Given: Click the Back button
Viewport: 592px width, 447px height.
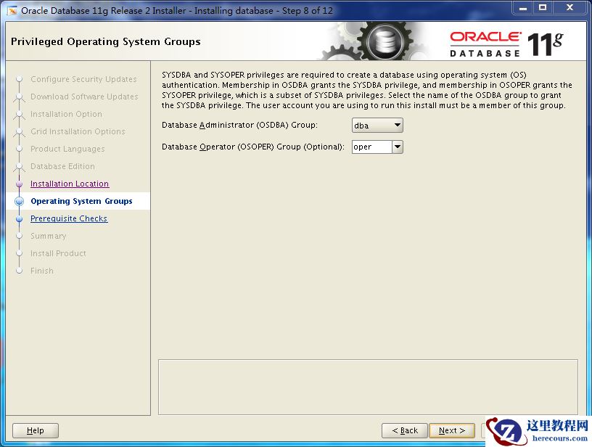Looking at the screenshot, I should pos(405,430).
